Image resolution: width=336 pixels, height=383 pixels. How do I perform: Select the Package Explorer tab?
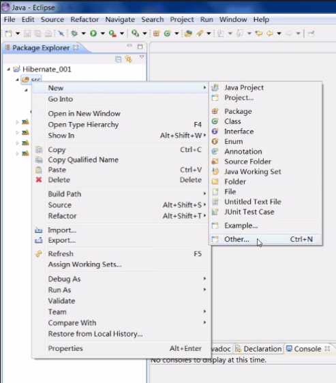(x=41, y=48)
